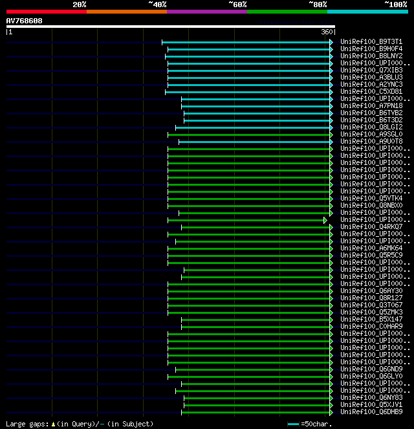Select the UniRef100_C0HAR9 hit name
The height and width of the screenshot is (429, 414).
click(x=371, y=326)
